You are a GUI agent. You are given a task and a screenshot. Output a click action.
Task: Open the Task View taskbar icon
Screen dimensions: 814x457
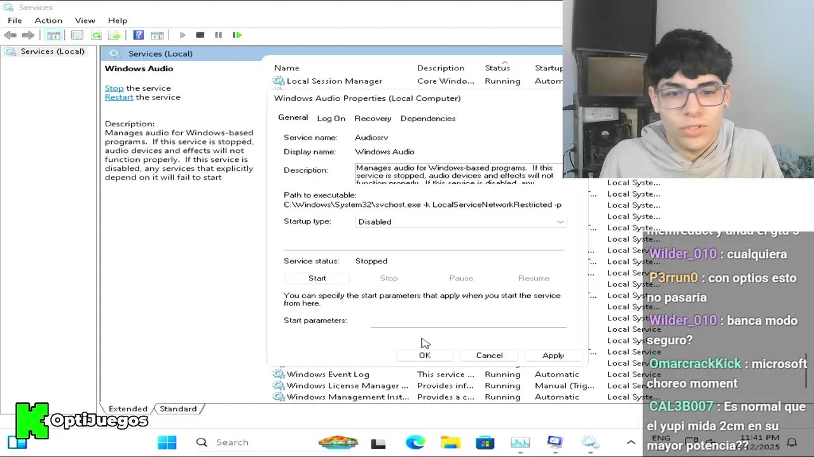(x=378, y=442)
